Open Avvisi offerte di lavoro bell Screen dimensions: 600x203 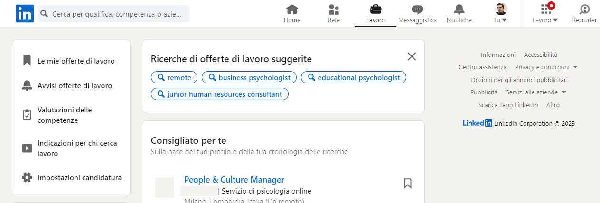[27, 86]
